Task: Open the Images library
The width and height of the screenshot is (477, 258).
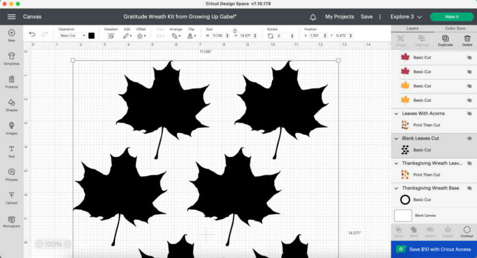Action: pos(11,127)
